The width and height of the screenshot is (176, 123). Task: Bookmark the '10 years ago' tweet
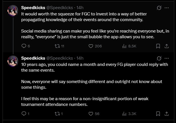click(x=158, y=114)
